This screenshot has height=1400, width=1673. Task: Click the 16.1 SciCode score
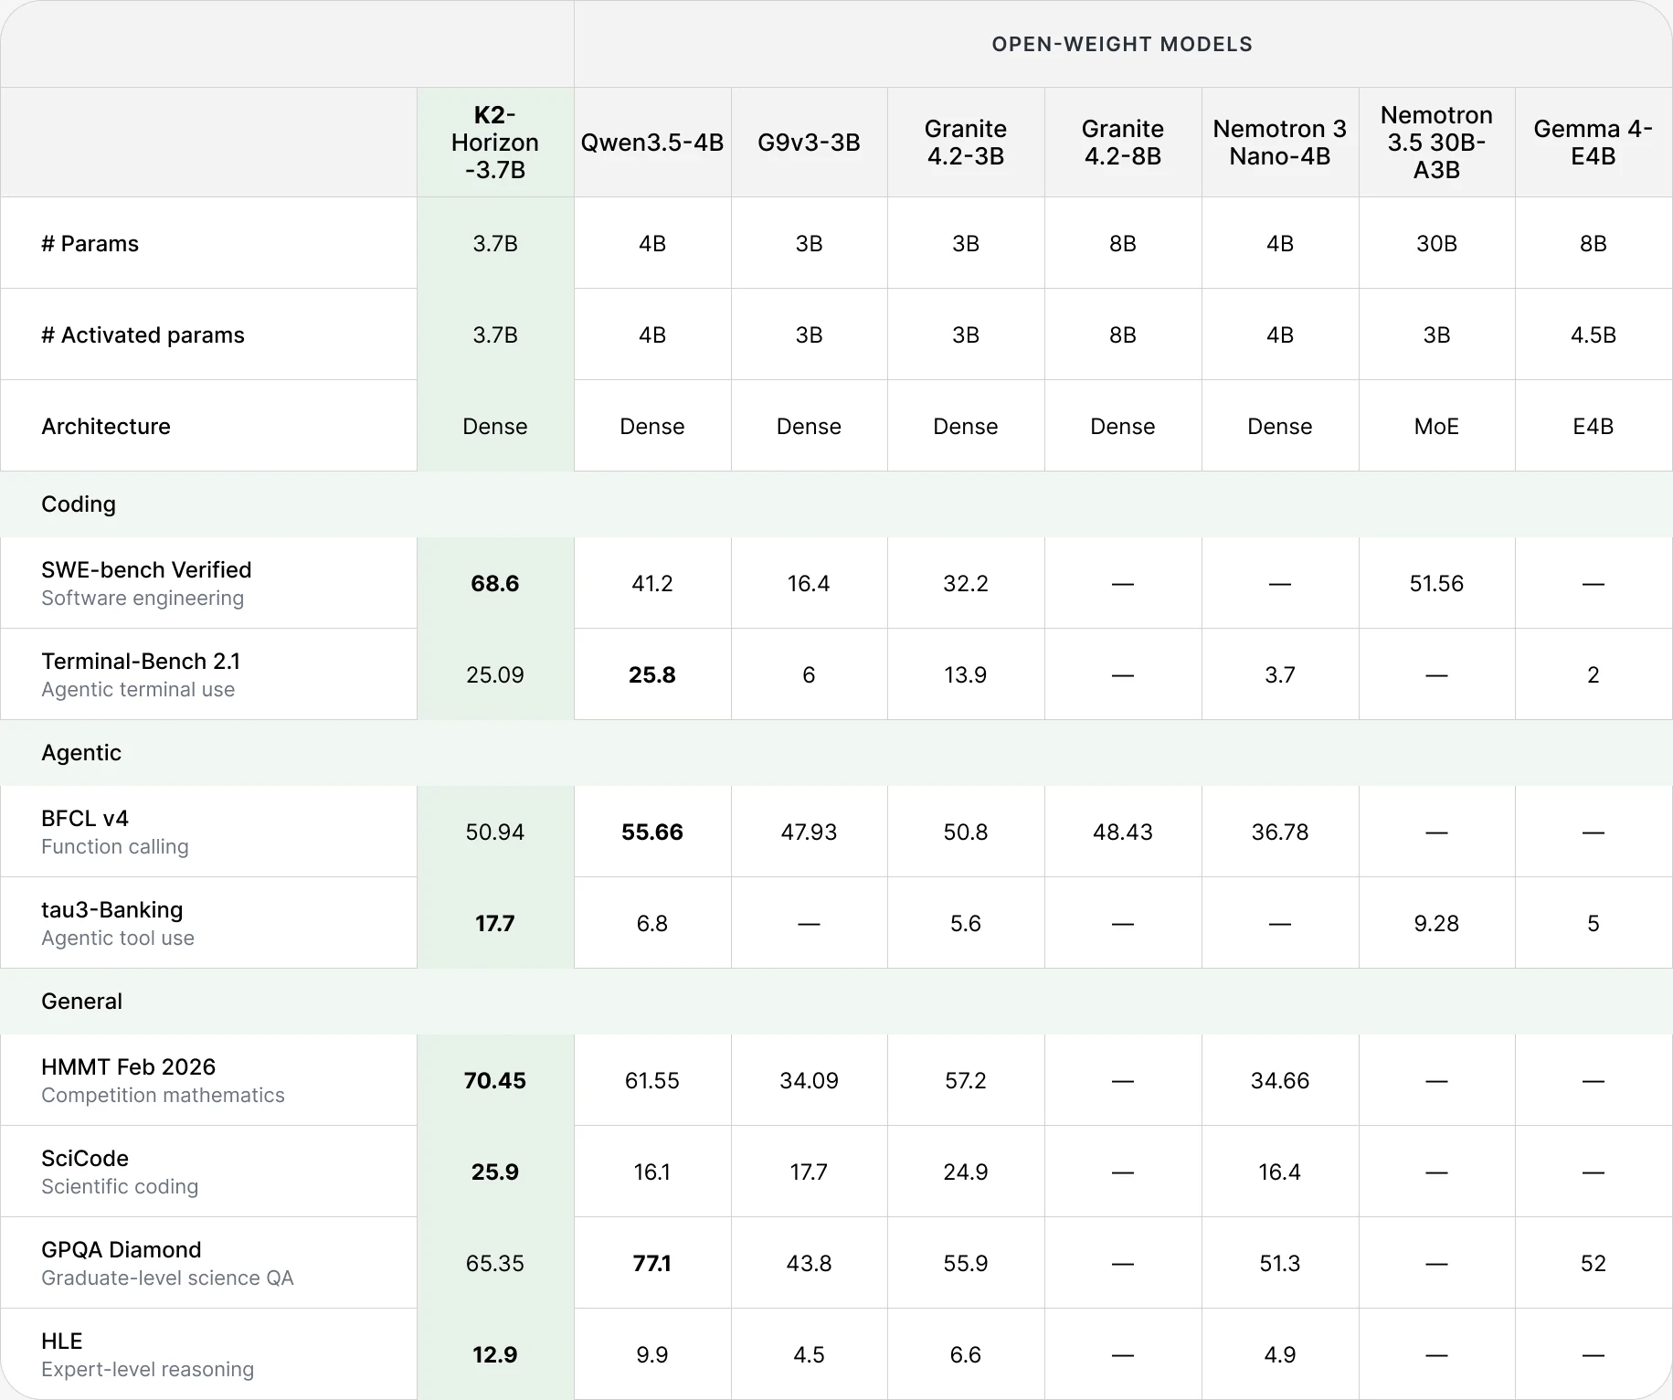pyautogui.click(x=652, y=1172)
